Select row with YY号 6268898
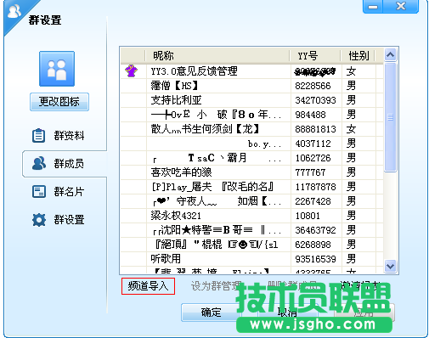 [252, 245]
